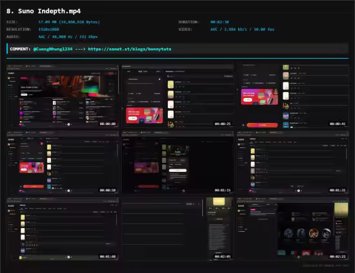Open the frame thumbnail stamped 00:02:22
The width and height of the screenshot is (355, 273).
point(292,229)
